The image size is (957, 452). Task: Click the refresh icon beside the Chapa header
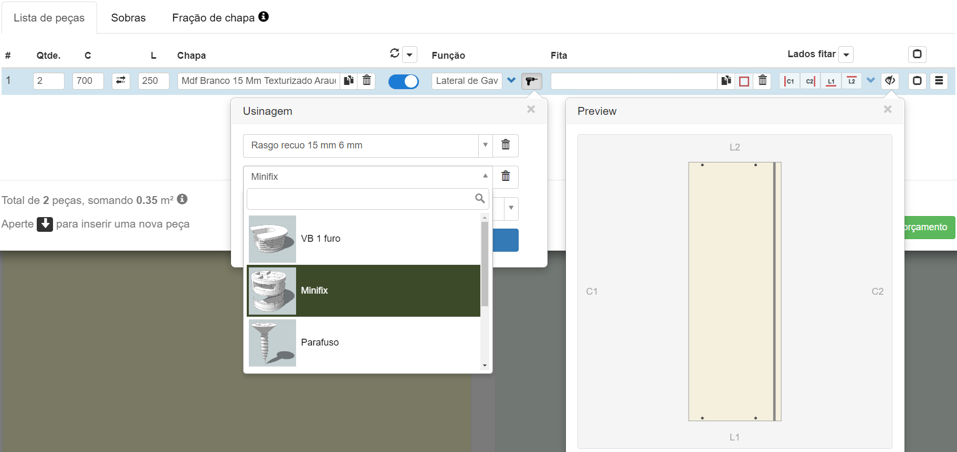click(395, 53)
